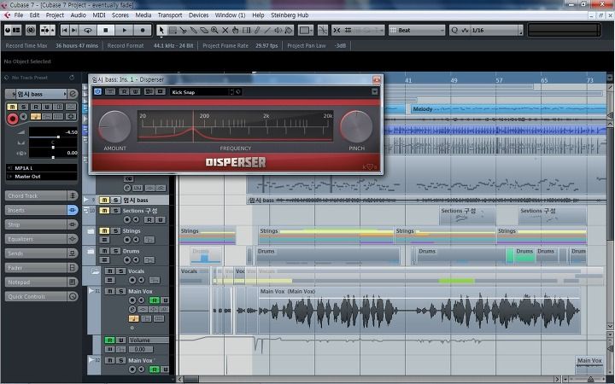Open the Devices menu
615x384 pixels.
tap(198, 15)
